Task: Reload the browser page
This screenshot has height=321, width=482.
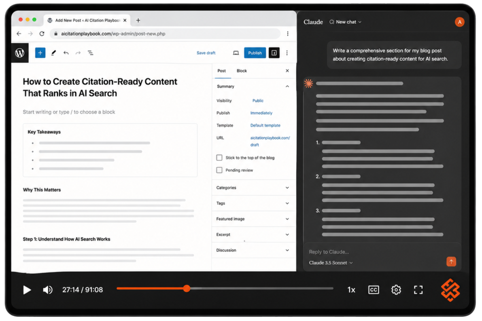Action: click(42, 34)
